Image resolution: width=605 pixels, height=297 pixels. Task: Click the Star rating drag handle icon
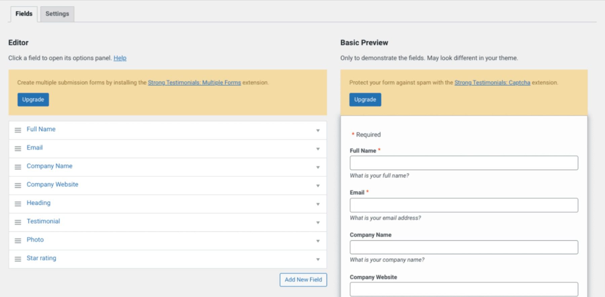(18, 259)
